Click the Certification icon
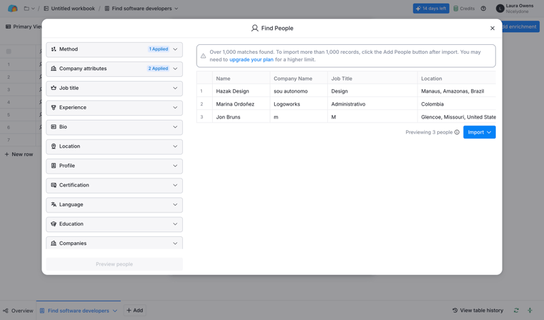The width and height of the screenshot is (544, 320). tap(54, 185)
